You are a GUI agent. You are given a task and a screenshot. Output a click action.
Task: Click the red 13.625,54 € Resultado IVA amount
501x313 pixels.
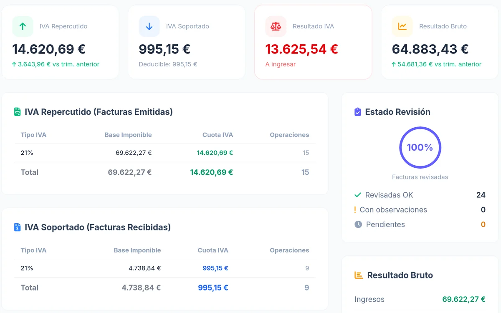(301, 49)
